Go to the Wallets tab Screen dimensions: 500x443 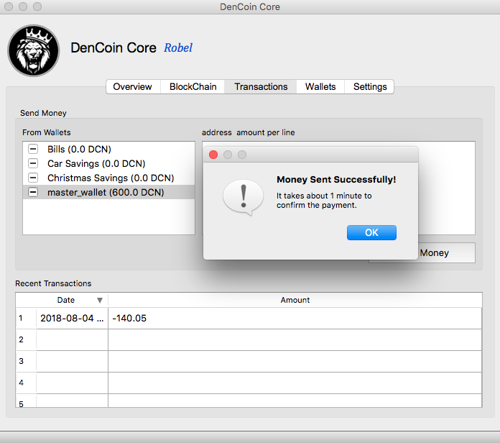tap(320, 87)
